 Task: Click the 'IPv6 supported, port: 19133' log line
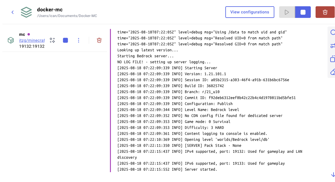pos(201,164)
